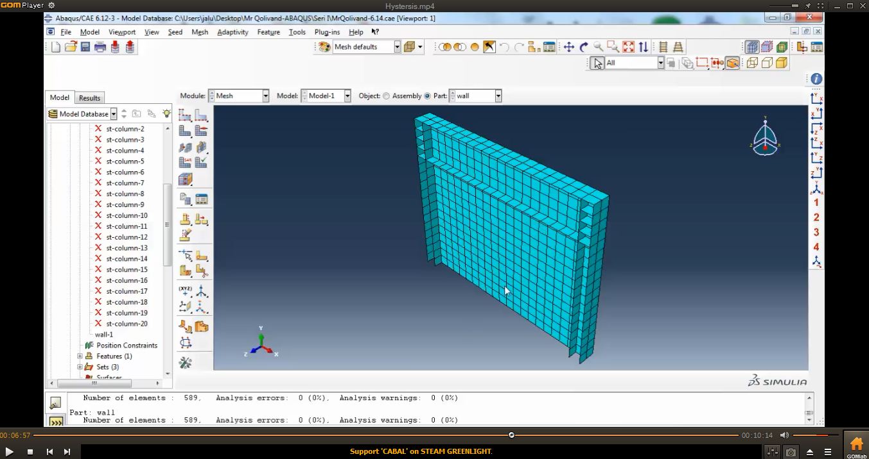
Task: Enable hidden render style
Action: (766, 63)
